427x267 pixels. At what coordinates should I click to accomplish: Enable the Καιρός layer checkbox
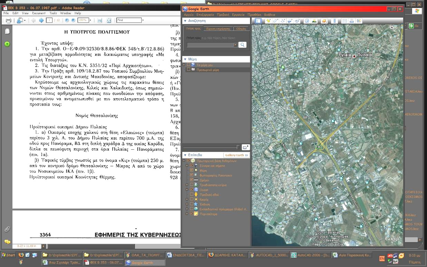(192, 199)
